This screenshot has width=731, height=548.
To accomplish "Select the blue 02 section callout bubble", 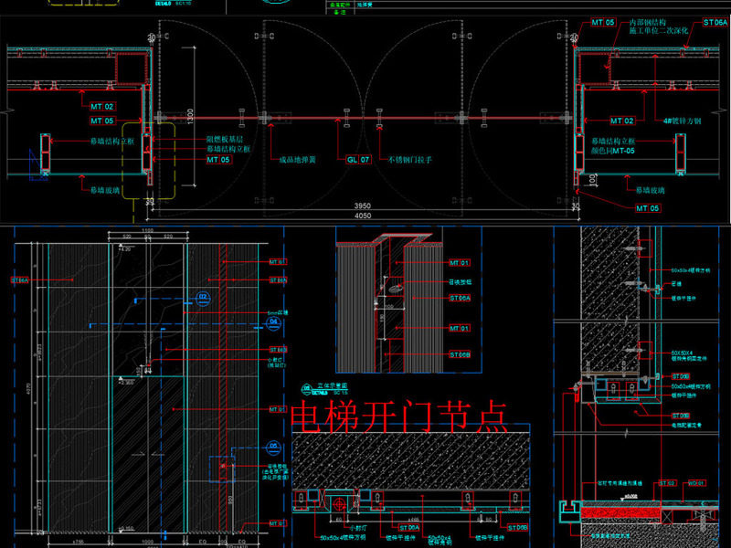I will pos(203,300).
